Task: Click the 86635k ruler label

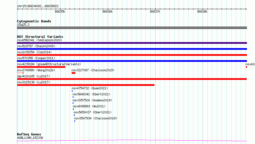Action: point(60,11)
